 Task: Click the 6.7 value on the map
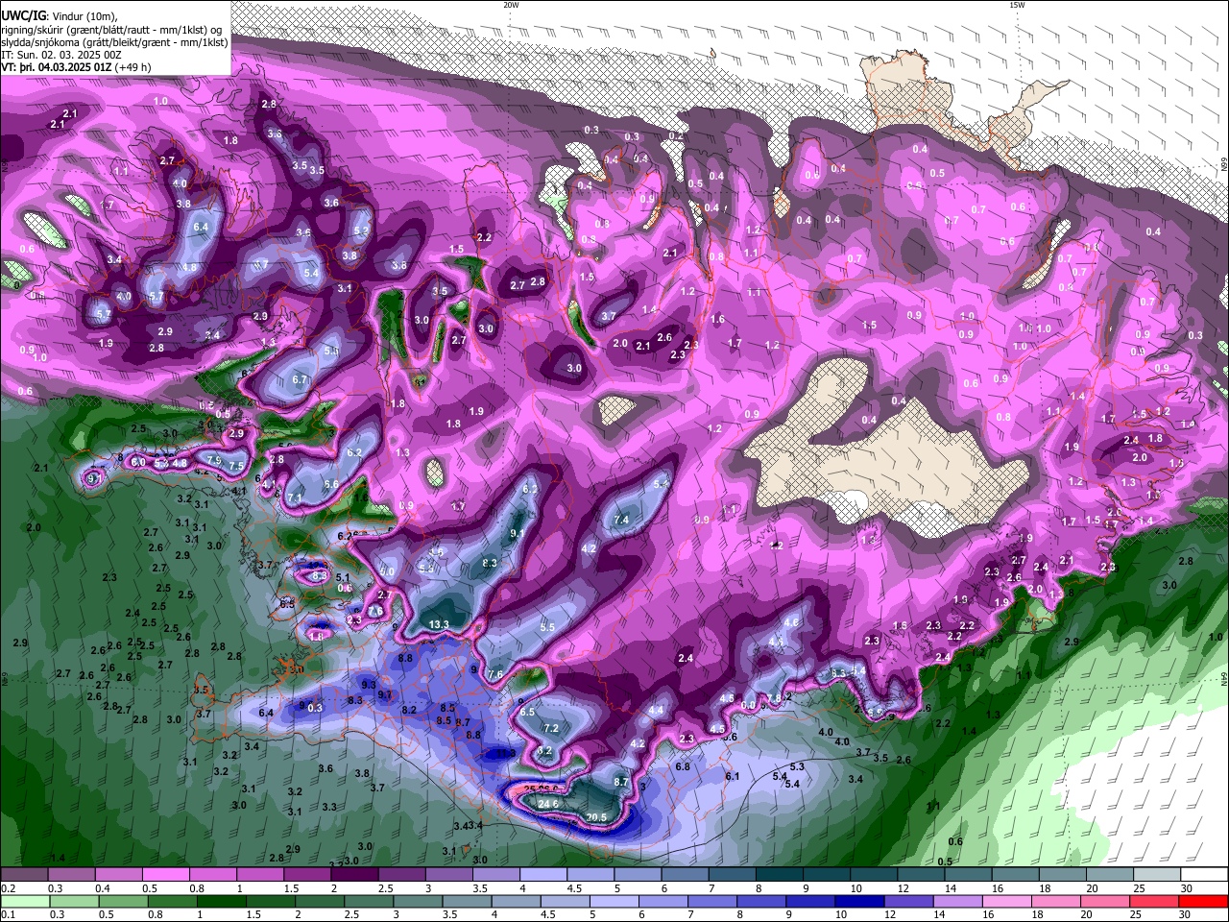click(300, 379)
